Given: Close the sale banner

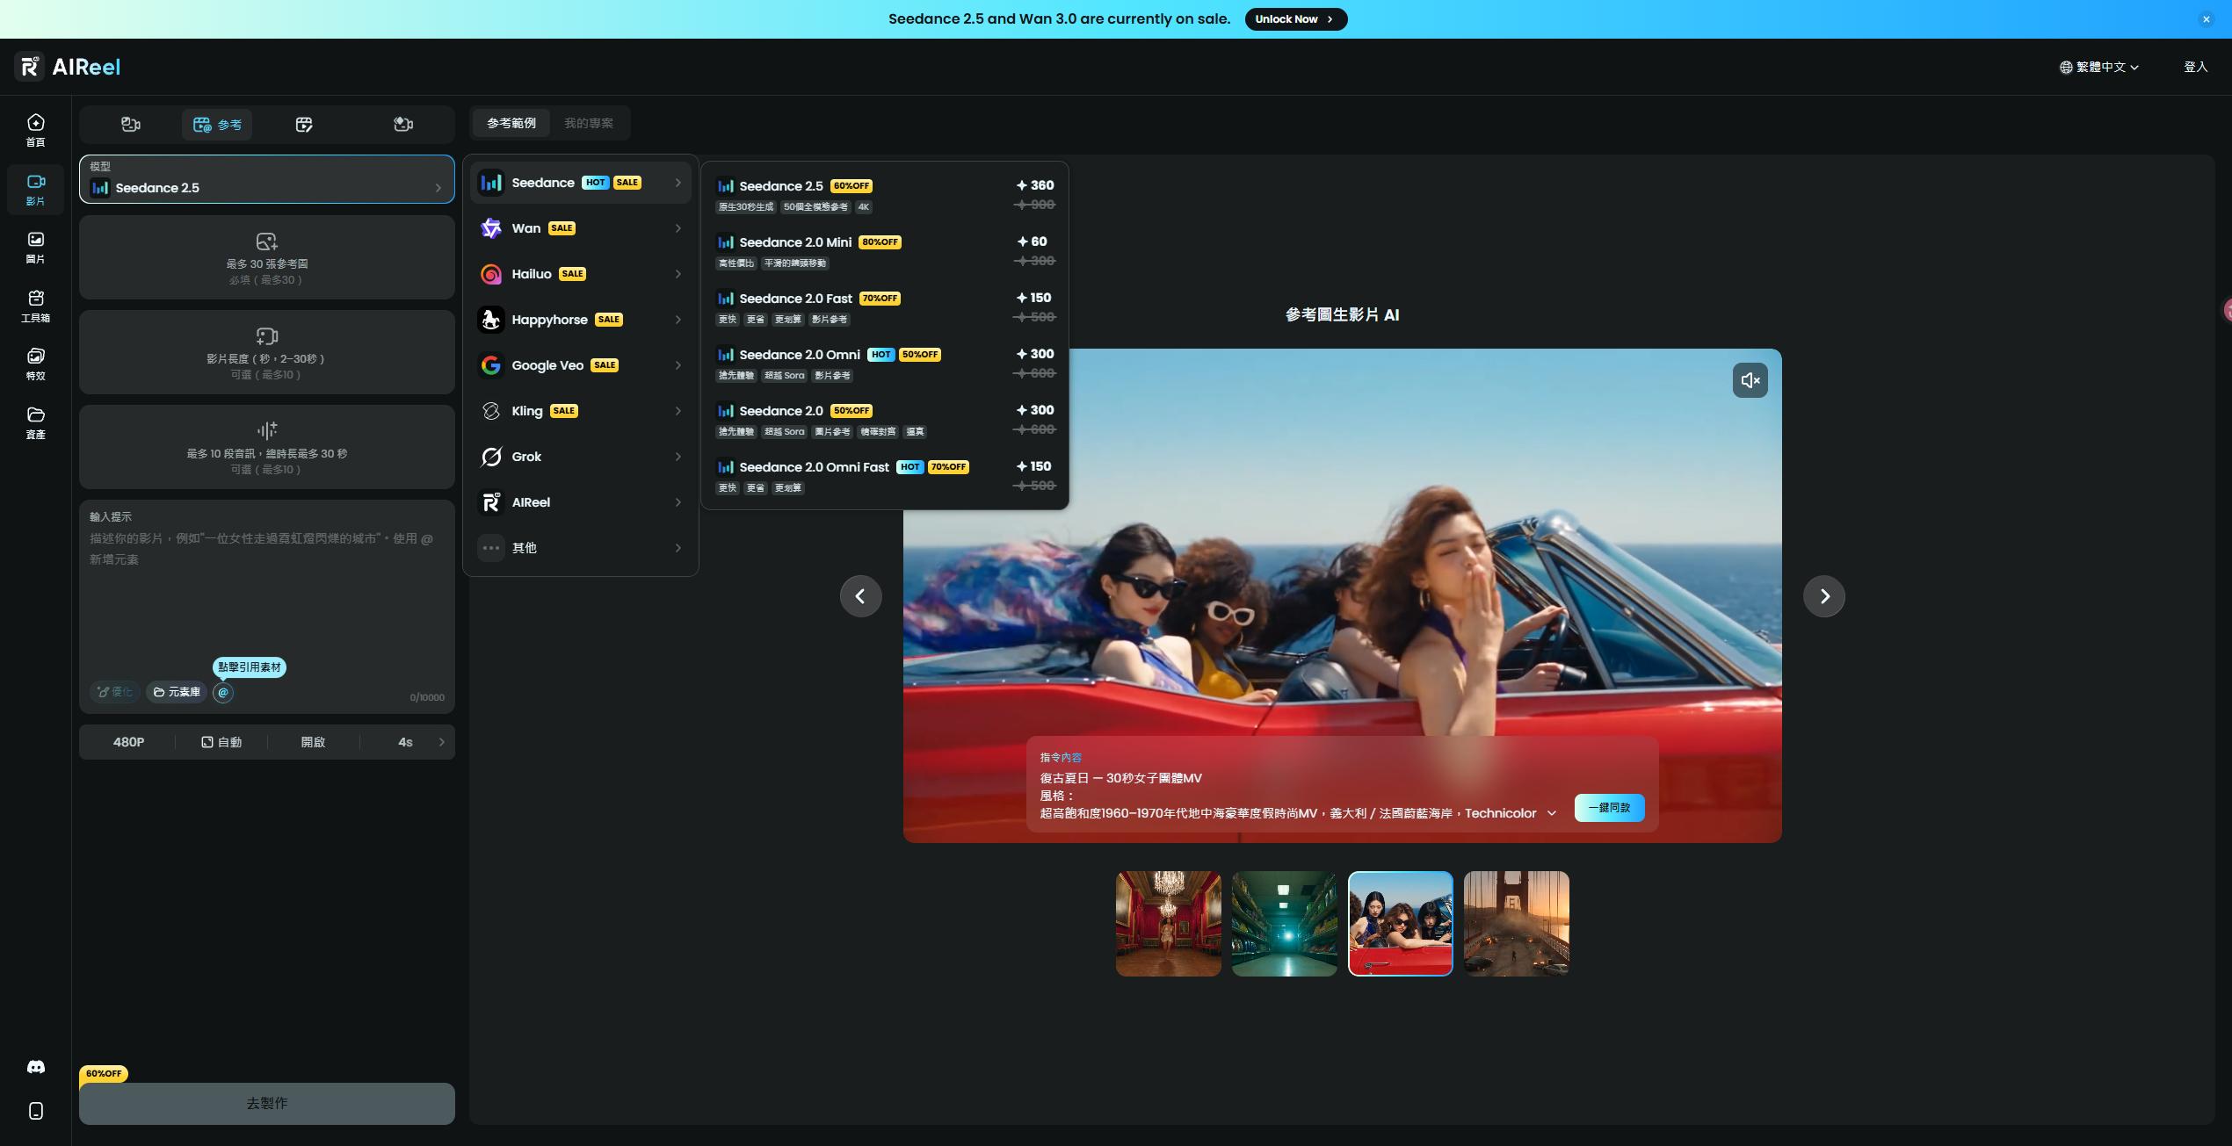Looking at the screenshot, I should tap(2206, 19).
